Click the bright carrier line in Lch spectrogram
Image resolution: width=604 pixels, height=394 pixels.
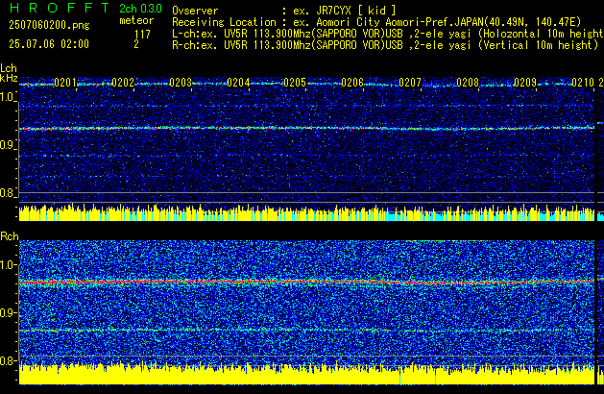point(307,128)
